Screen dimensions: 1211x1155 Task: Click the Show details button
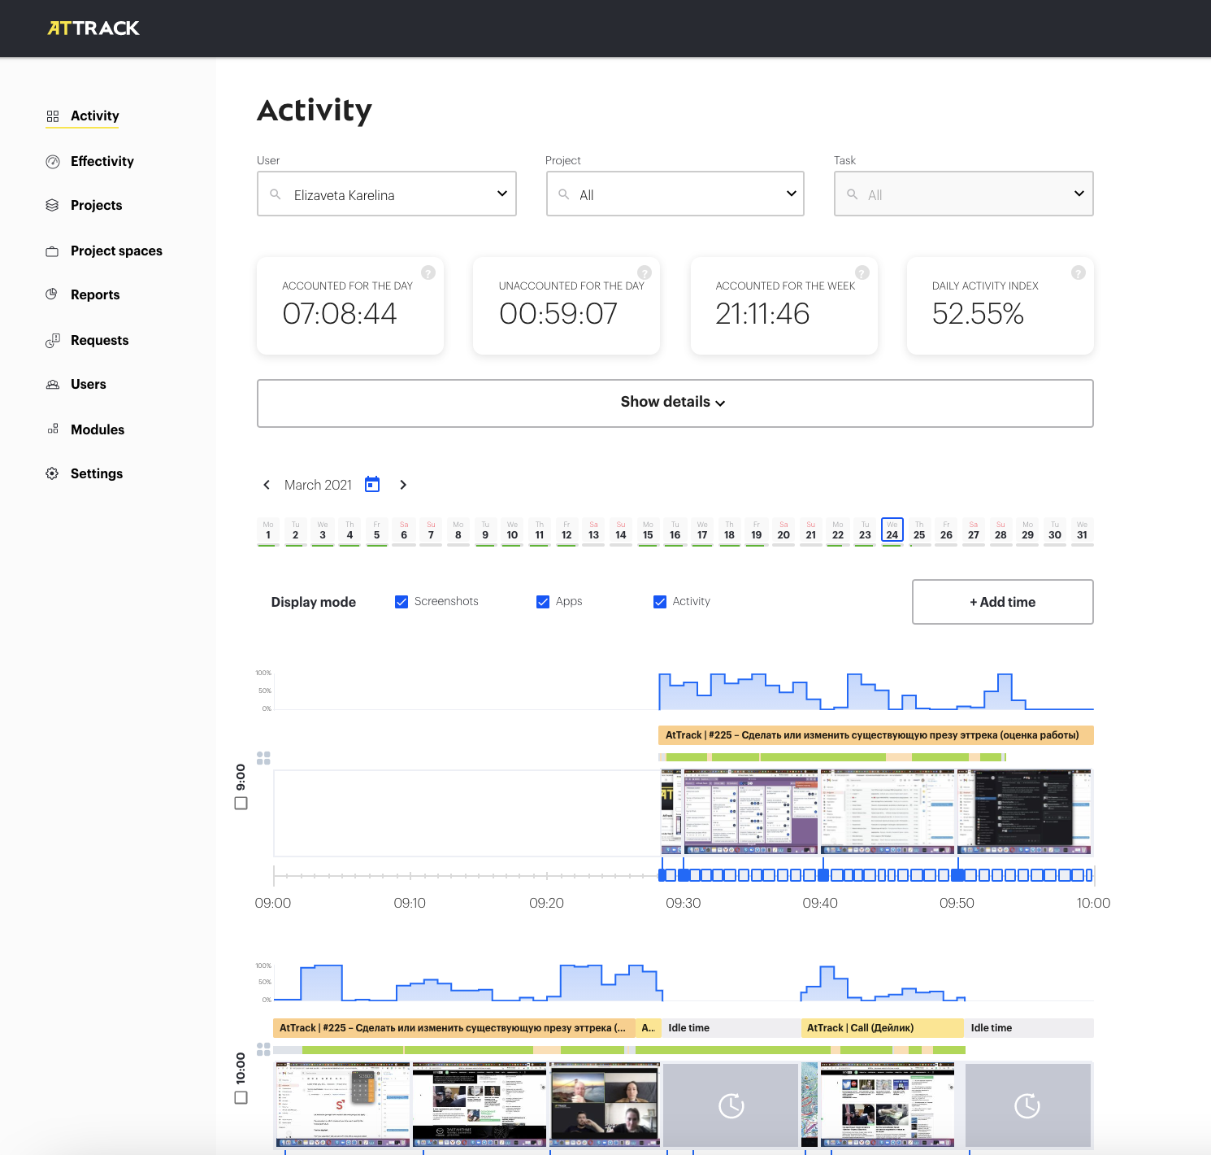pos(674,402)
